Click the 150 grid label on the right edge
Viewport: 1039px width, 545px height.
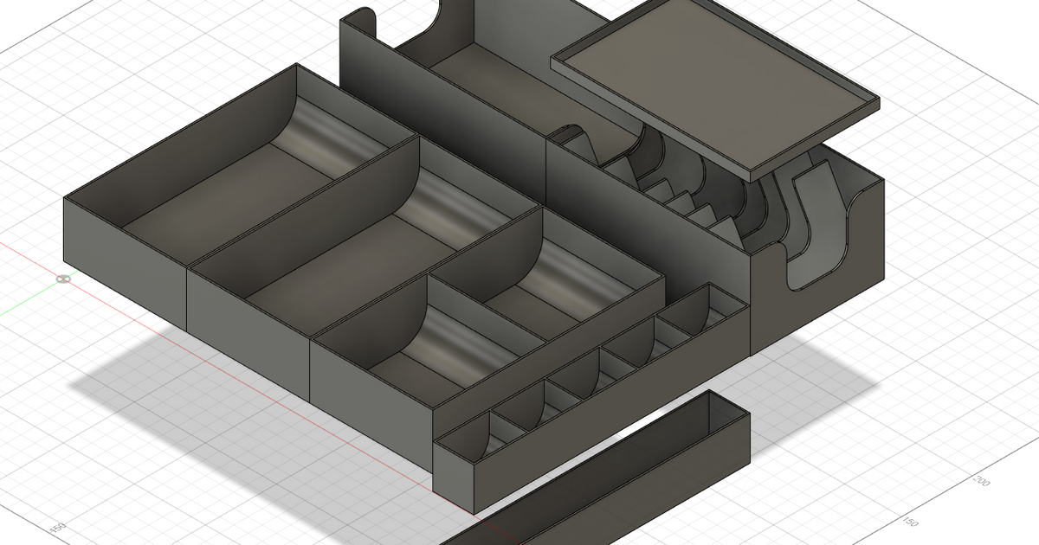pos(911,521)
